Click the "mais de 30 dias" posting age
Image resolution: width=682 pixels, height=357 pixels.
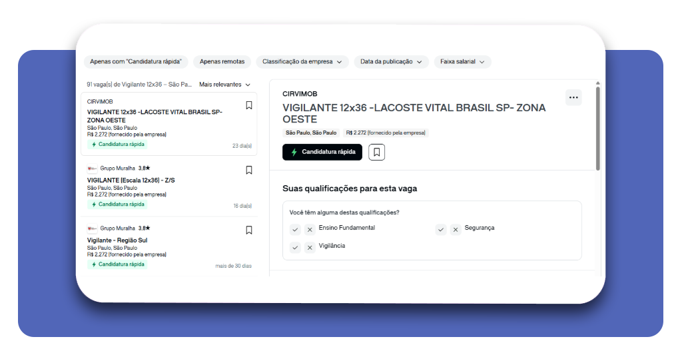(233, 266)
